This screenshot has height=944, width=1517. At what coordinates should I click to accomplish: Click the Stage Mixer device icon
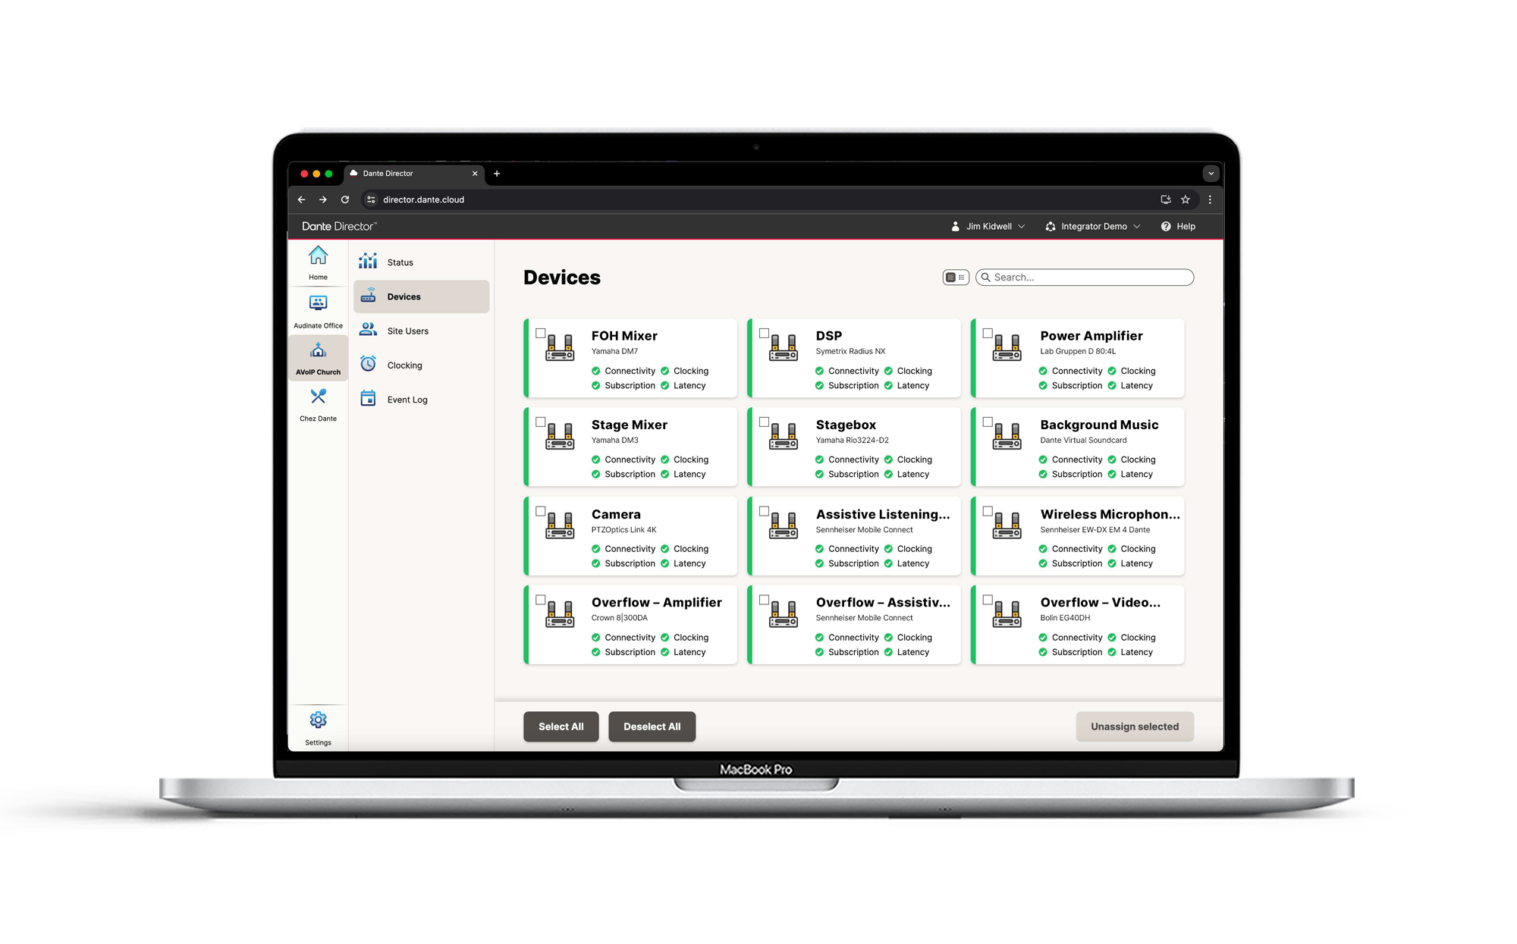tap(560, 436)
